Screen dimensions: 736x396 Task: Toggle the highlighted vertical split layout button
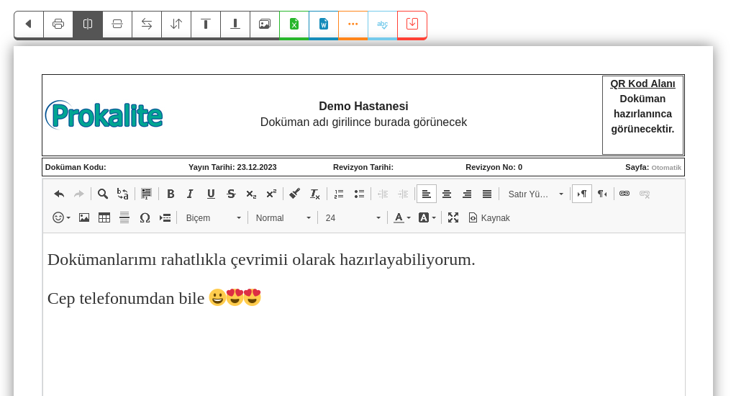[x=88, y=24]
